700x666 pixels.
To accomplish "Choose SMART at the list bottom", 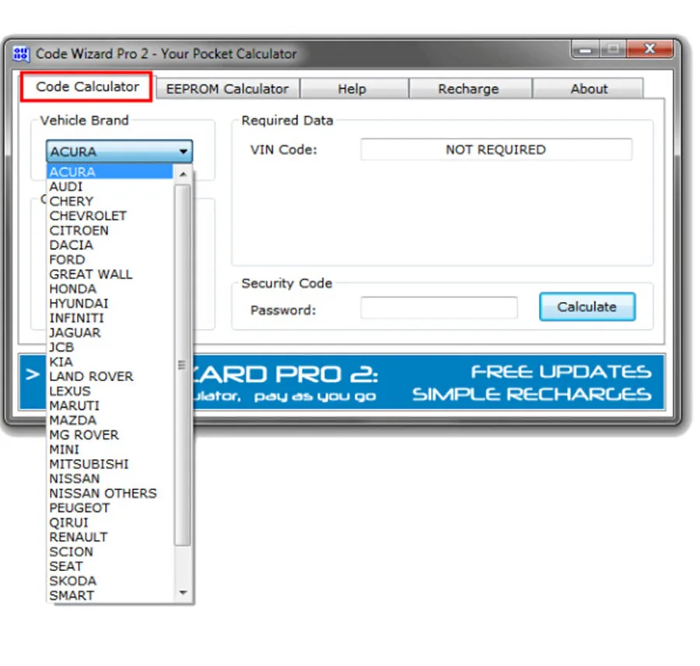I will pos(110,595).
